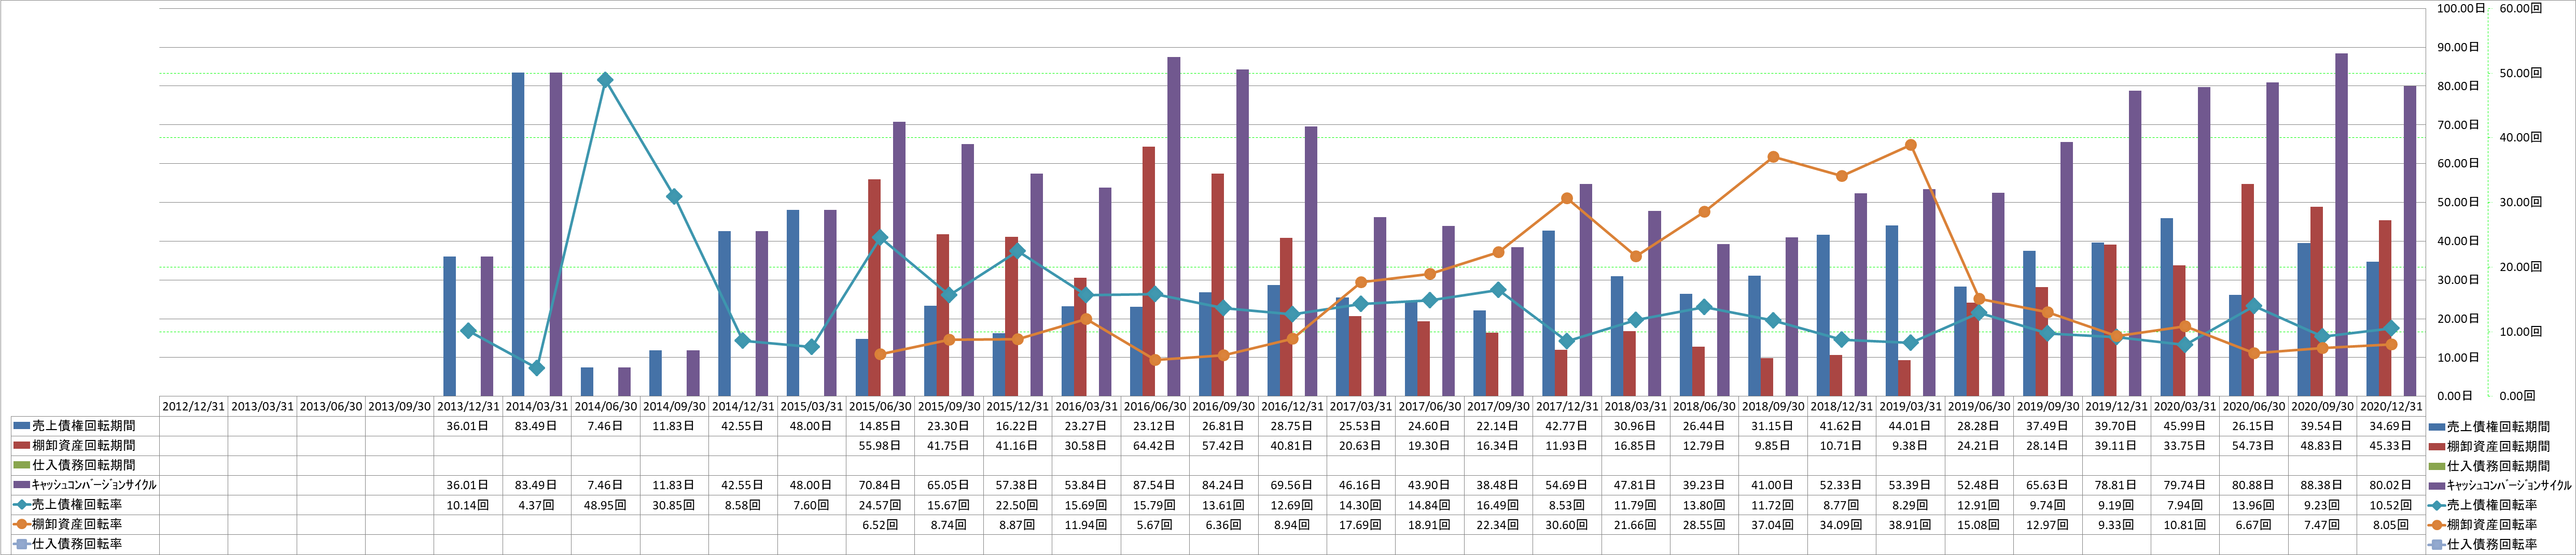
Task: Select the 14.85日 cell
Action: 880,426
